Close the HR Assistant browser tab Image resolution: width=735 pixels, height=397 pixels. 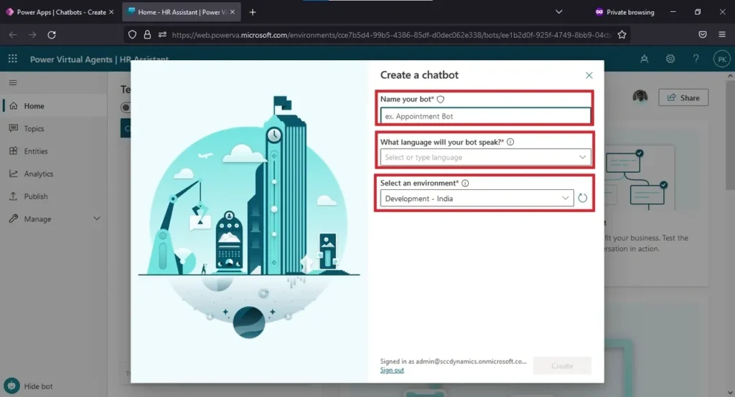[x=232, y=12]
